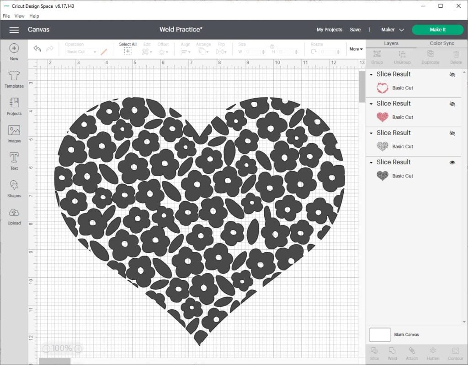Viewport: 468px width, 365px height.
Task: Open the Help menu
Action: tap(34, 16)
